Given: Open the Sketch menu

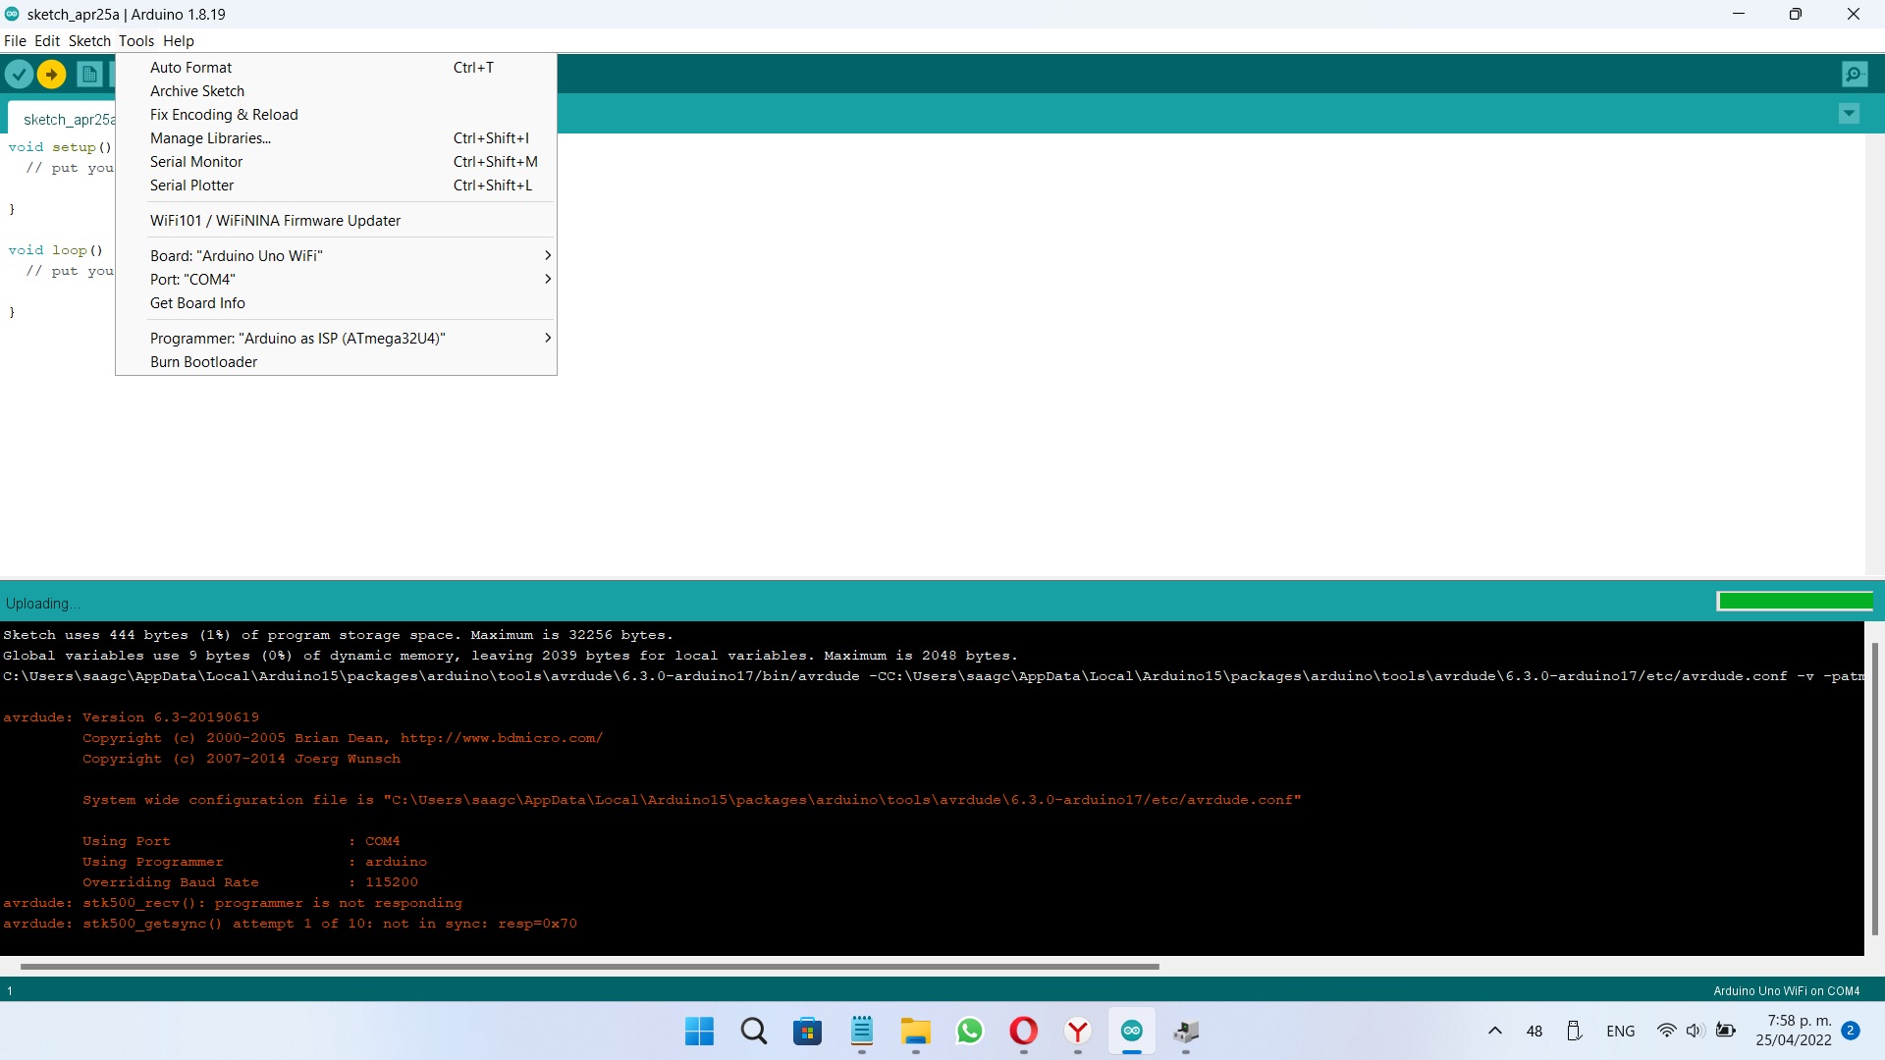Looking at the screenshot, I should click(x=89, y=41).
